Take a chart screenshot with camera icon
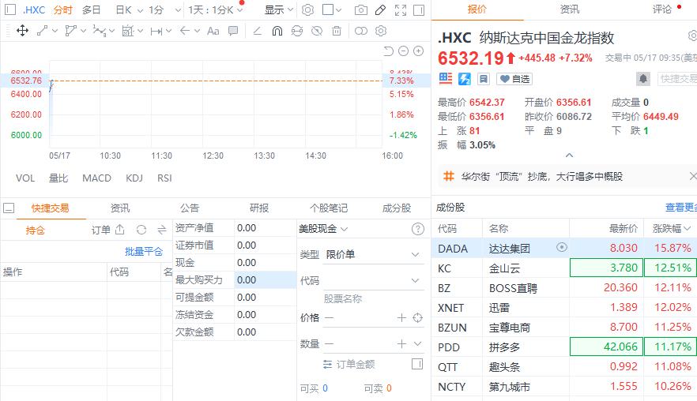697x401 pixels. (x=361, y=9)
